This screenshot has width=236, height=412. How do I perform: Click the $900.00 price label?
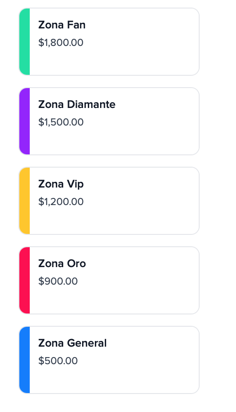pyautogui.click(x=58, y=281)
